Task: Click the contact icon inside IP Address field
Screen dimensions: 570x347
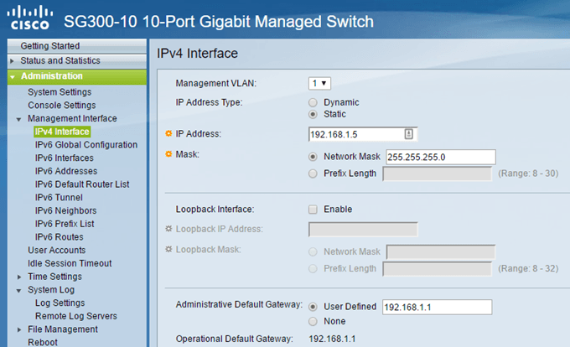Action: pyautogui.click(x=408, y=134)
